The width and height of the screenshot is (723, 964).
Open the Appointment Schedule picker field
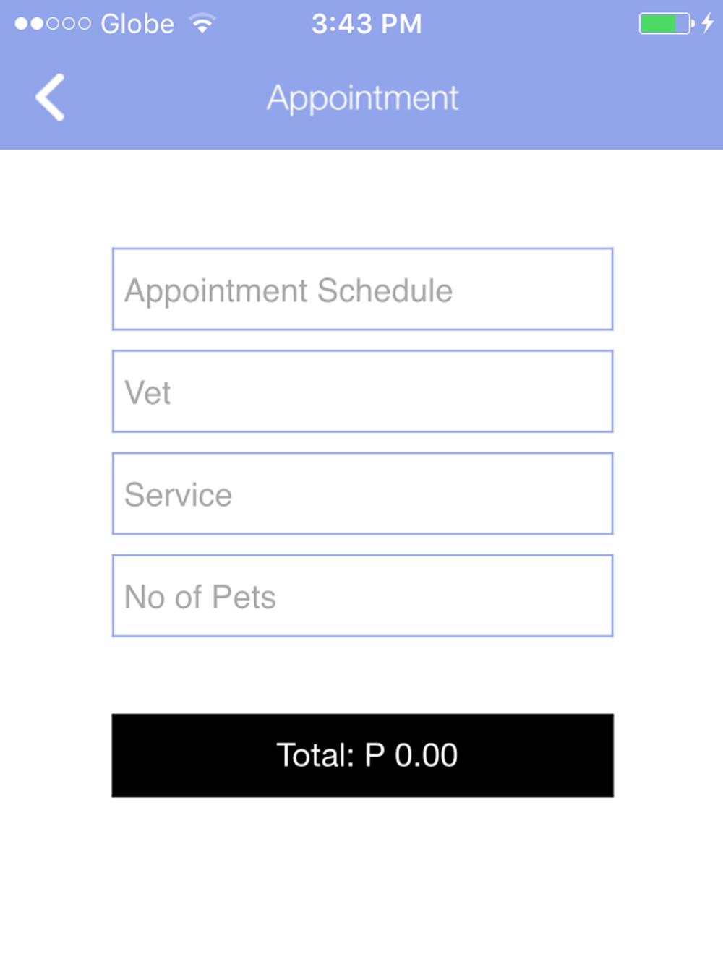(362, 289)
